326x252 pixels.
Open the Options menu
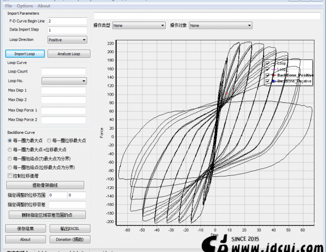[x=25, y=6]
